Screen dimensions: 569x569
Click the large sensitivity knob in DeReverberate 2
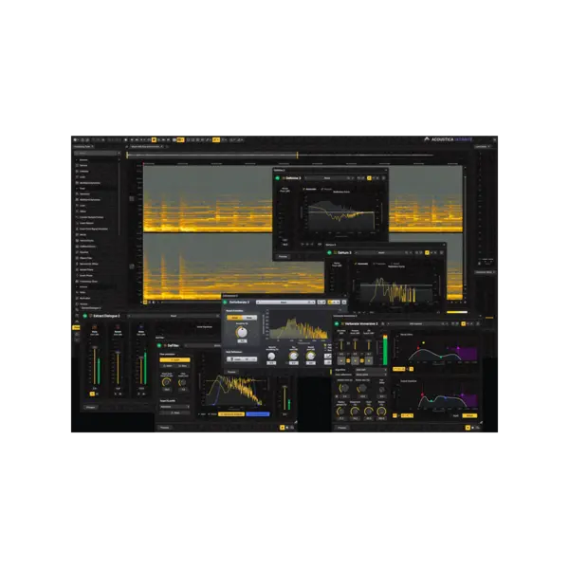coord(242,332)
